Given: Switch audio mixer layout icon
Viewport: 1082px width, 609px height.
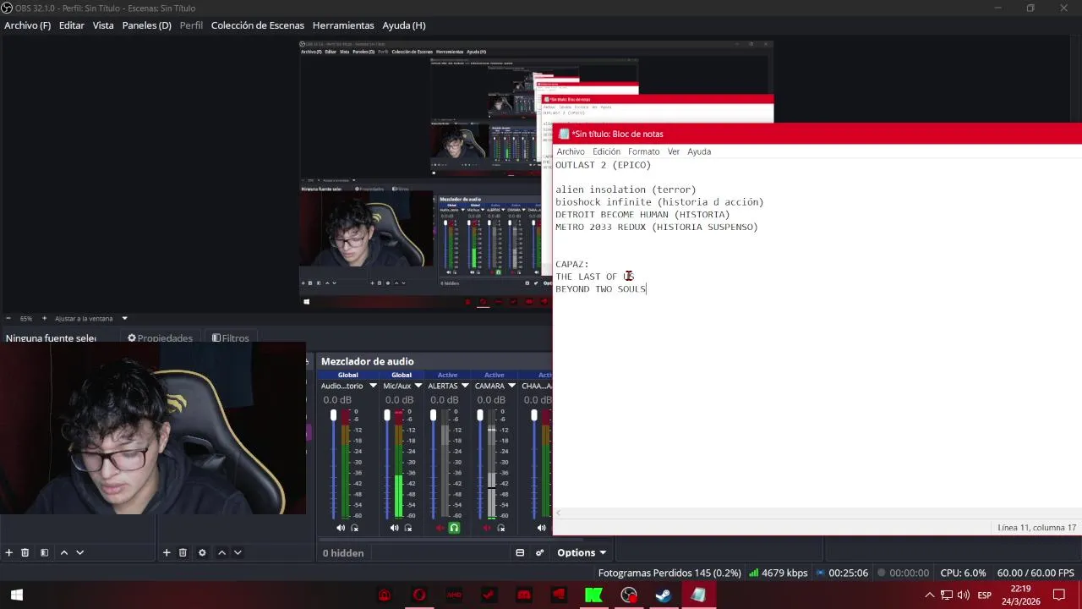Looking at the screenshot, I should coord(520,552).
